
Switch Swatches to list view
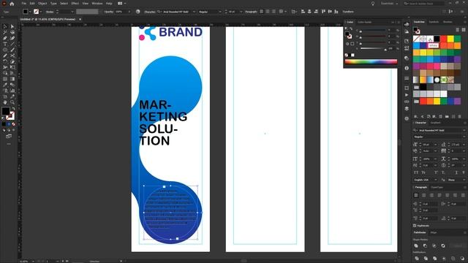point(458,30)
